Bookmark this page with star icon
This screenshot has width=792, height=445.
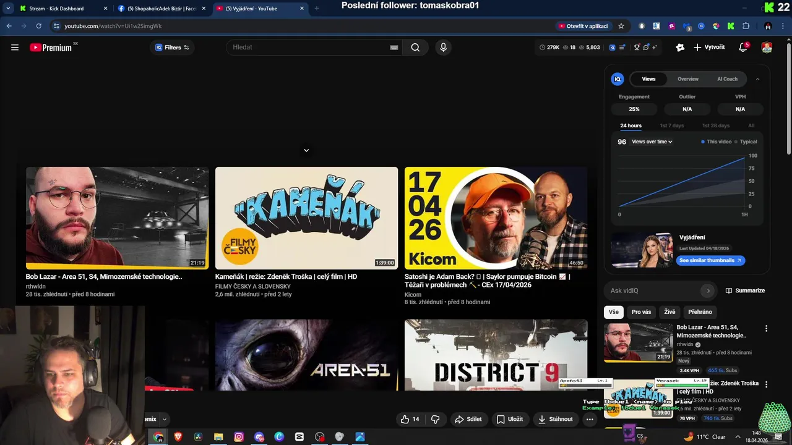coord(621,26)
